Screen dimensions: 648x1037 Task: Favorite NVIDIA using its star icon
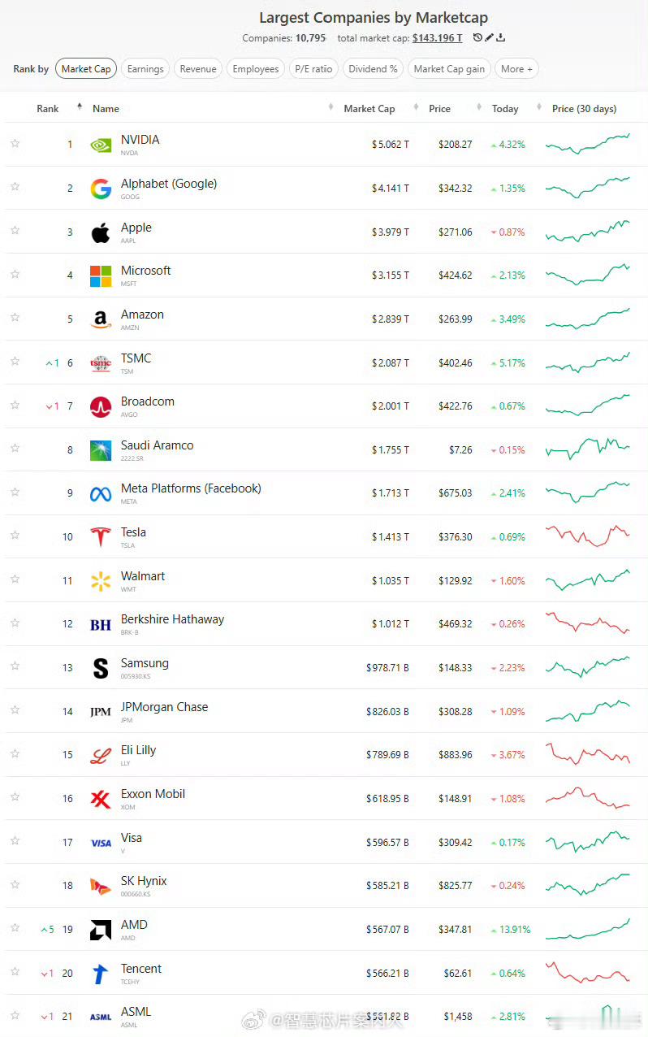coord(15,144)
